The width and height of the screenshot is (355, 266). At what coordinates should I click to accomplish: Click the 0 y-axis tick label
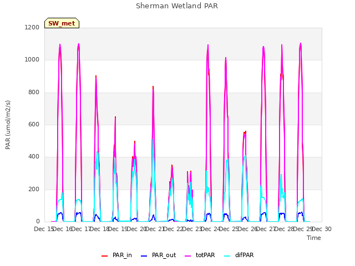click(38, 222)
